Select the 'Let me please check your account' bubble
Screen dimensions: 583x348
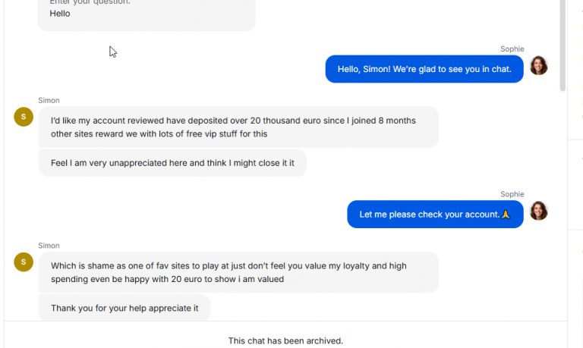pos(435,215)
